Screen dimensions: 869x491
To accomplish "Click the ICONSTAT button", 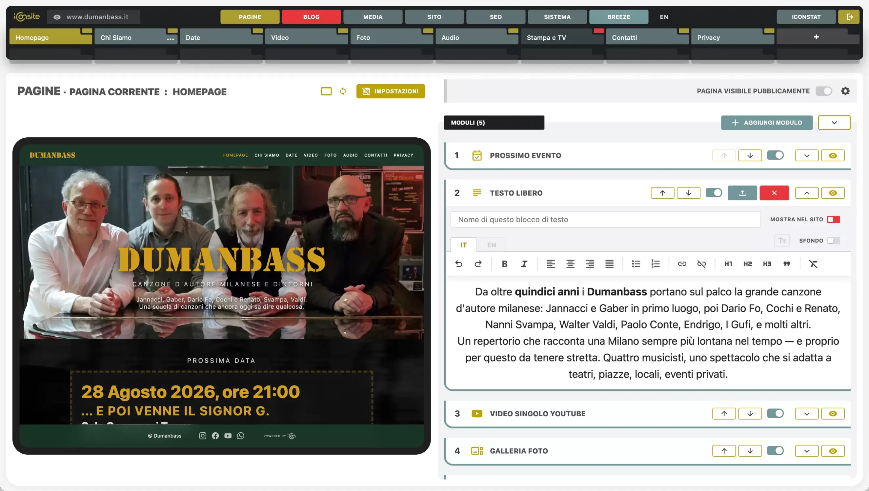I will (806, 17).
